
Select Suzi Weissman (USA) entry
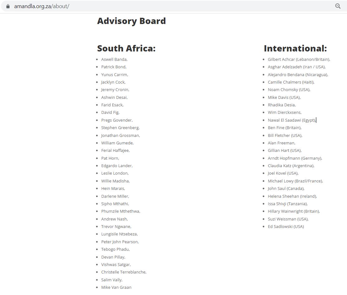(x=288, y=219)
